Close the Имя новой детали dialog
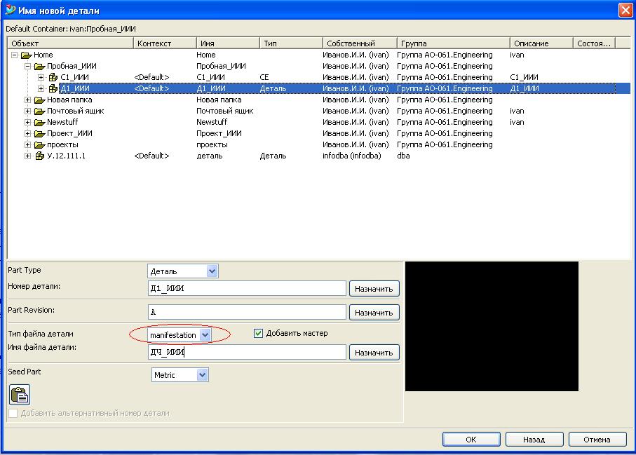The height and width of the screenshot is (455, 636). (x=625, y=10)
